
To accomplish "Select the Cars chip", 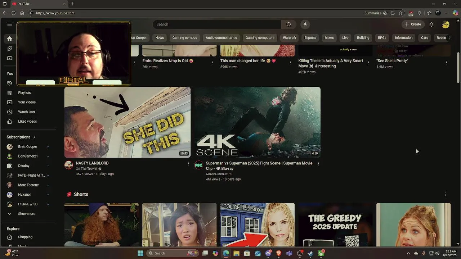I will pyautogui.click(x=425, y=38).
